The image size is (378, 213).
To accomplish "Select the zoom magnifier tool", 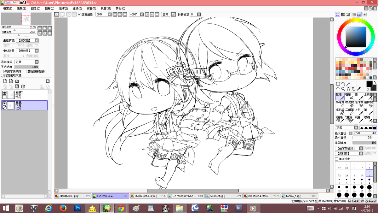I will click(x=343, y=89).
